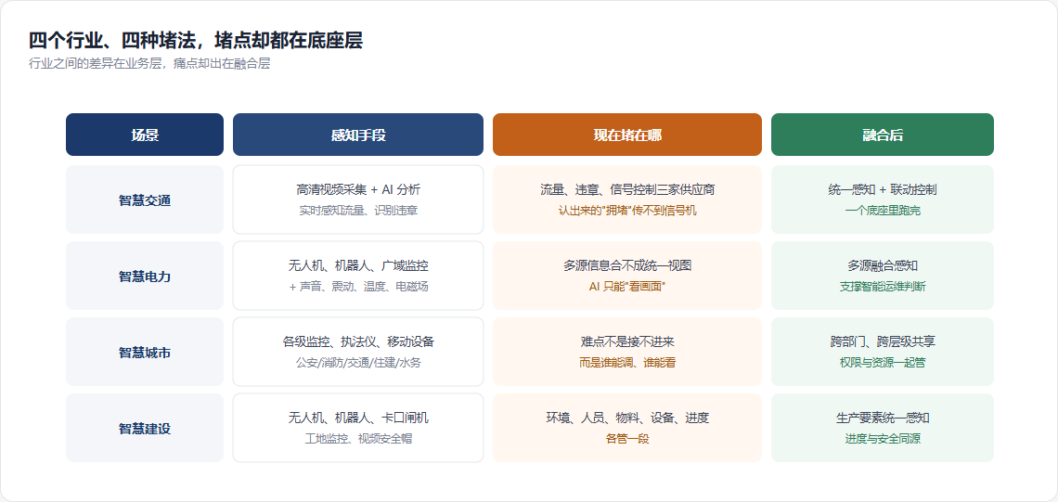
Task: Click '无人机、机器人、卡口闸机' text
Action: click(x=358, y=418)
